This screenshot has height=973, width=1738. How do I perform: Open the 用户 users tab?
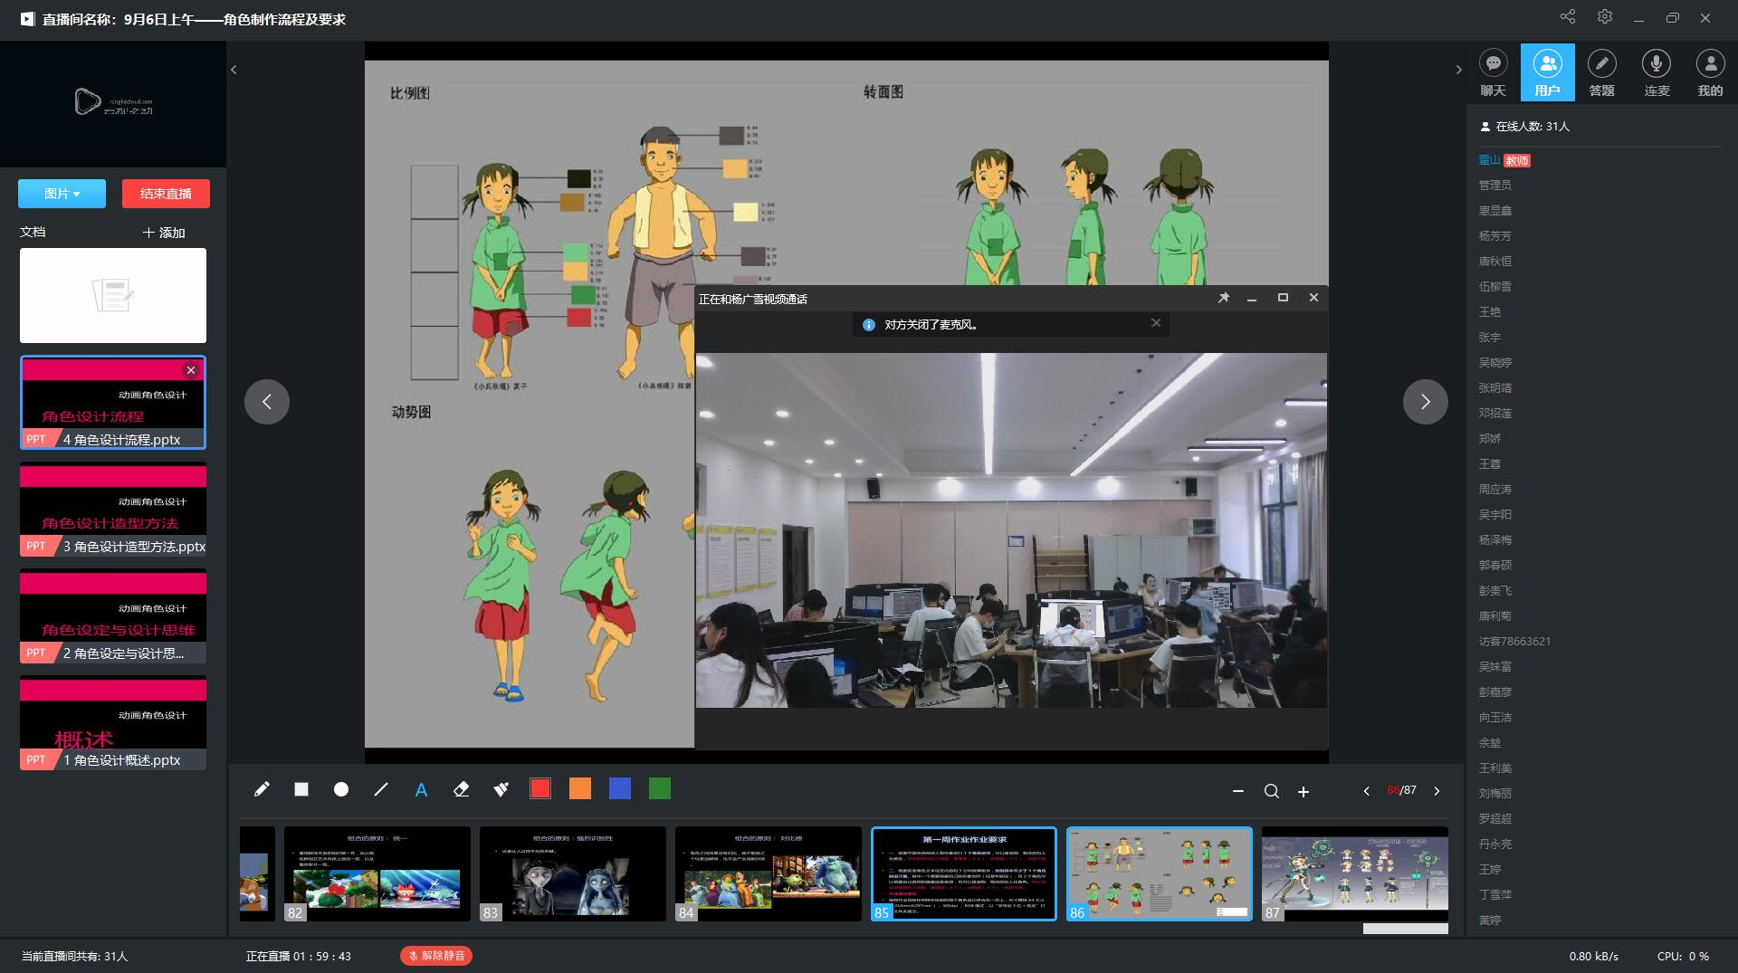(1548, 72)
